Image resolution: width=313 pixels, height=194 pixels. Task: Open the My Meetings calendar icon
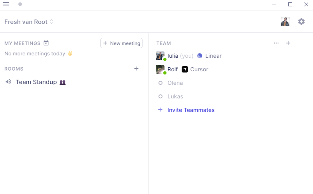pyautogui.click(x=46, y=43)
